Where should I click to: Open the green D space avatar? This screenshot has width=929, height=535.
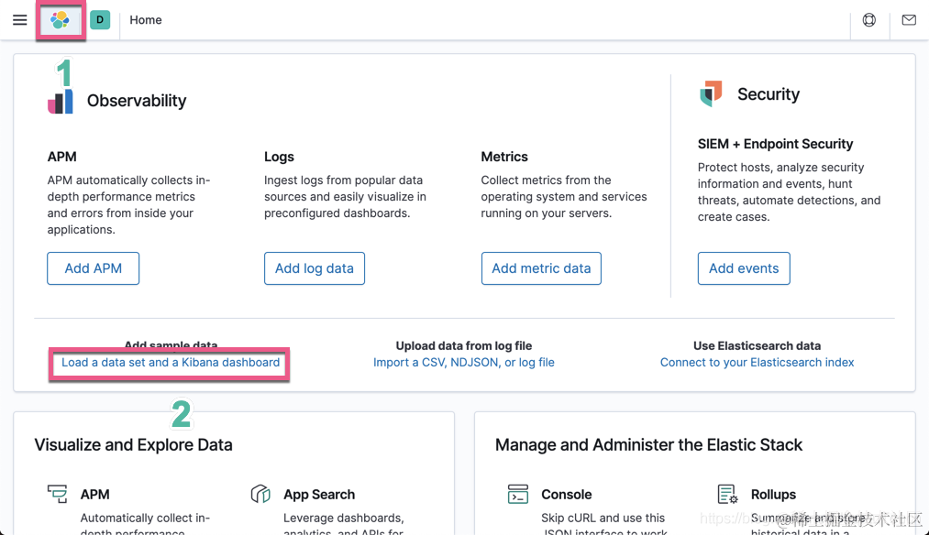click(x=100, y=20)
